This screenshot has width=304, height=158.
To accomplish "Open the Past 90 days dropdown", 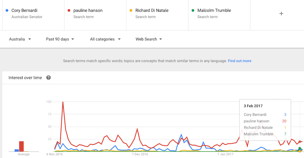I will (60, 39).
